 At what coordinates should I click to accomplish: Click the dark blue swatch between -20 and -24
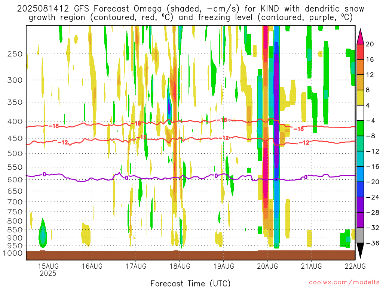tap(360, 189)
